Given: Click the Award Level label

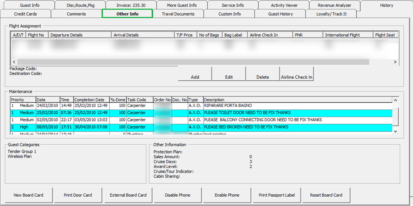Looking at the screenshot, I should (165, 166).
